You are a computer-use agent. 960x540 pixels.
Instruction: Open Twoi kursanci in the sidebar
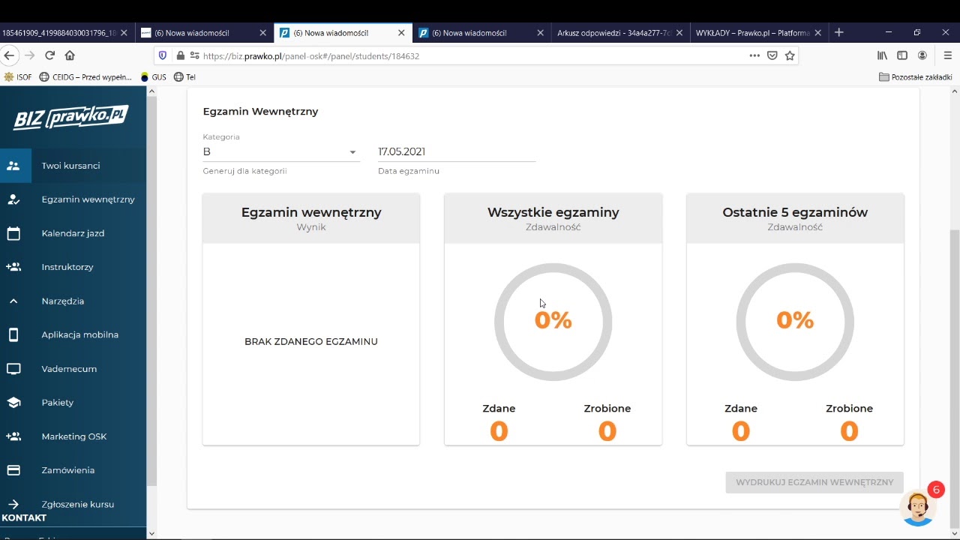click(x=73, y=166)
